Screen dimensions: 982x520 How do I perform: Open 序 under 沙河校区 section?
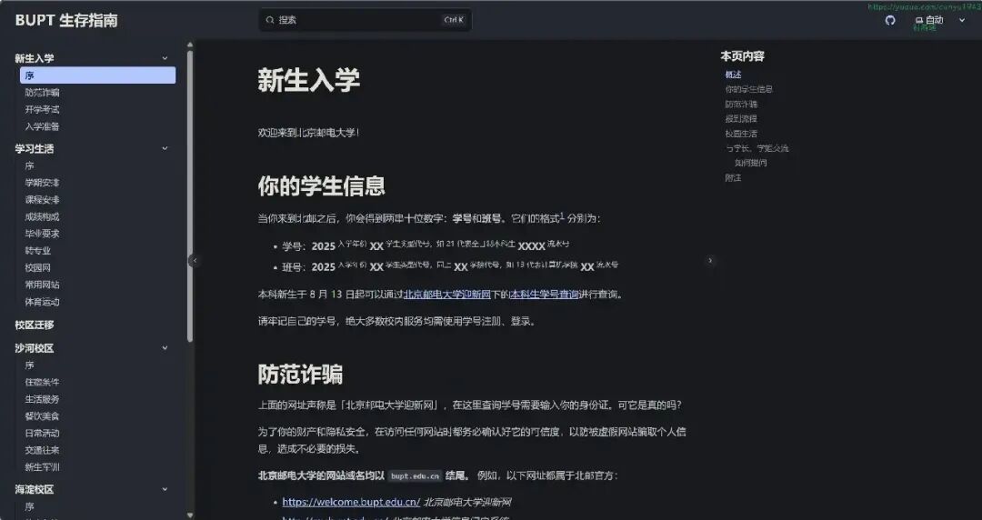tap(29, 365)
